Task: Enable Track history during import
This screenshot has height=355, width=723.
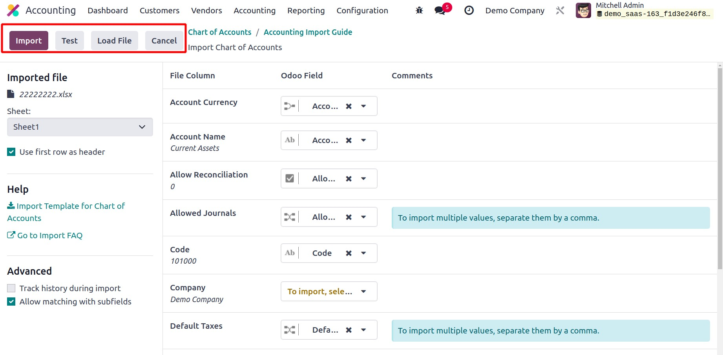Action: coord(11,288)
